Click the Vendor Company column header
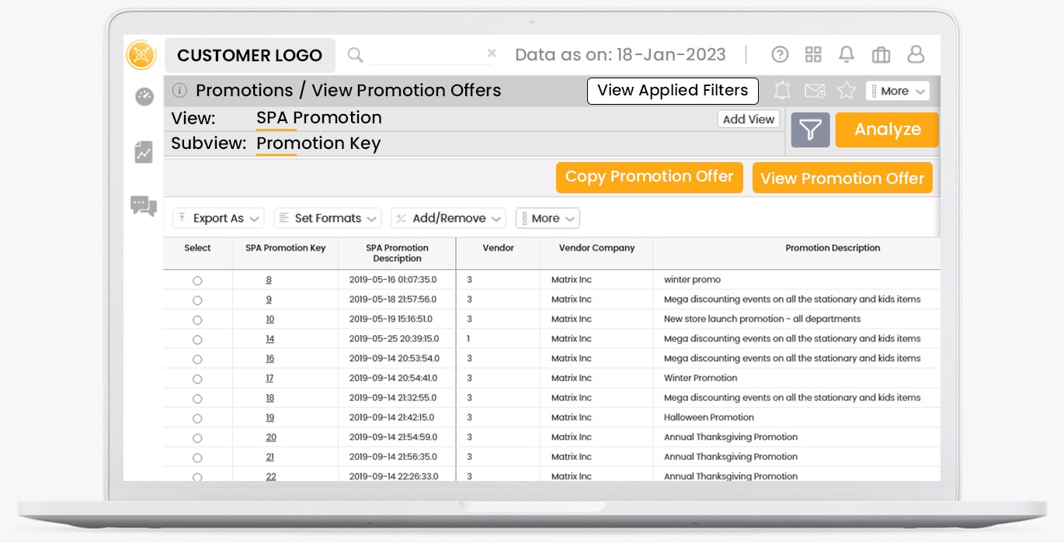Screen dimensions: 1064x543 point(596,248)
